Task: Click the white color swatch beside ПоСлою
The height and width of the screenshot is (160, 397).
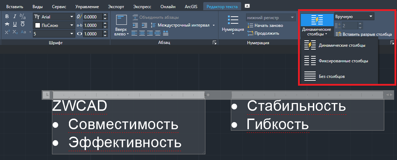Action: point(37,25)
